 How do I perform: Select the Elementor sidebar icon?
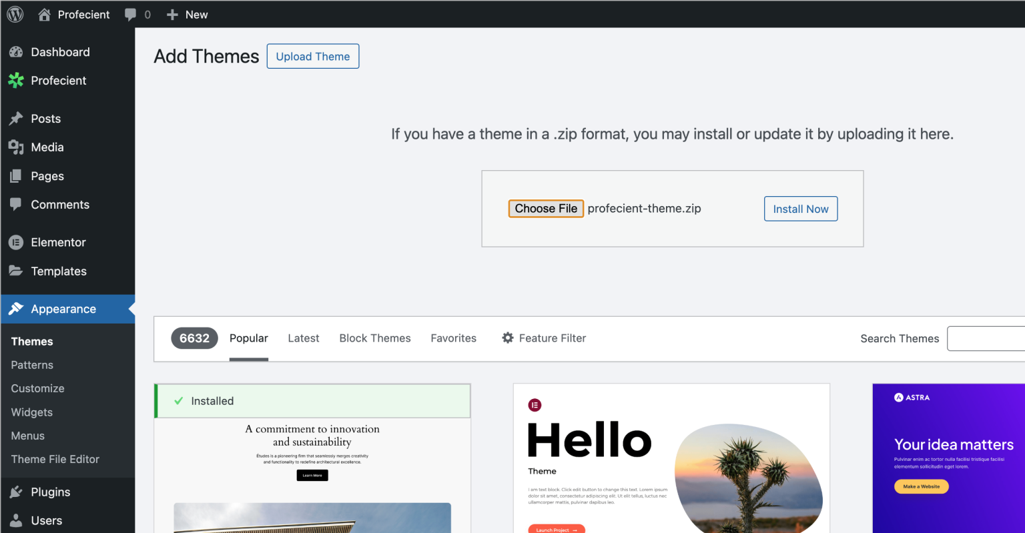(x=16, y=242)
